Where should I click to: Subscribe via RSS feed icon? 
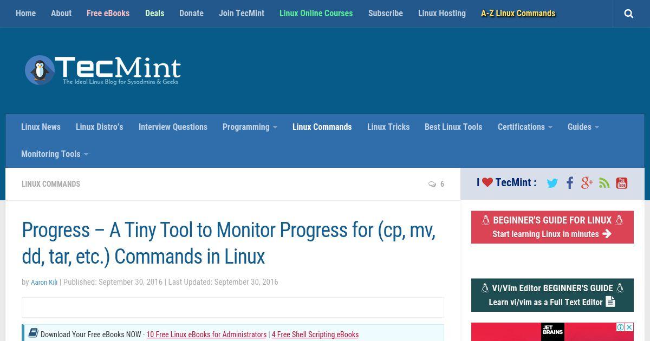[x=604, y=183]
